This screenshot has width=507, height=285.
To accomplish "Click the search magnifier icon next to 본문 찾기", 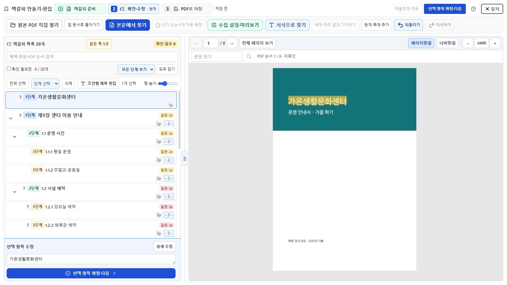I will pyautogui.click(x=249, y=56).
